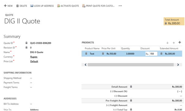Sort by Discount column header
The height and width of the screenshot is (111, 185).
145,48
